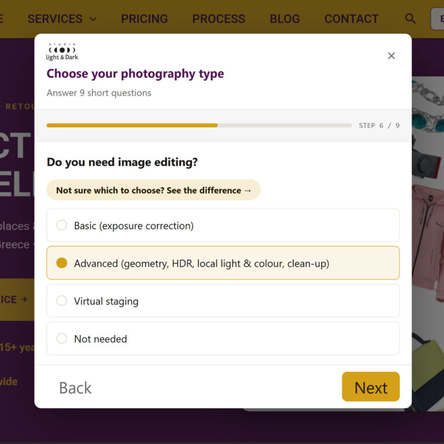
Task: Go to the Process page
Action: point(219,19)
